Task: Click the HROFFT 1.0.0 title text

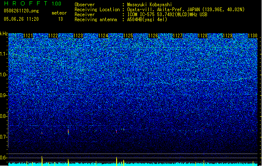Action: coord(33,3)
